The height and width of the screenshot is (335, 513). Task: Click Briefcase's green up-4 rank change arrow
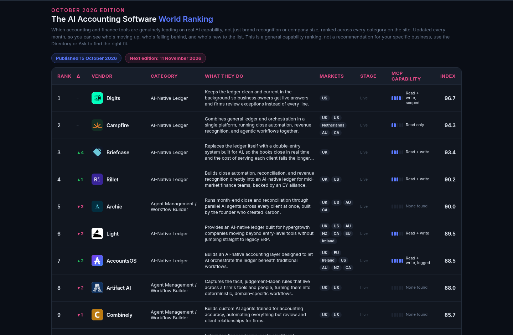coord(81,153)
